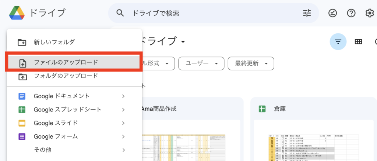Screen dimensions: 377x161
Task: Select Google スプレッドシート menu entry
Action: (x=74, y=110)
